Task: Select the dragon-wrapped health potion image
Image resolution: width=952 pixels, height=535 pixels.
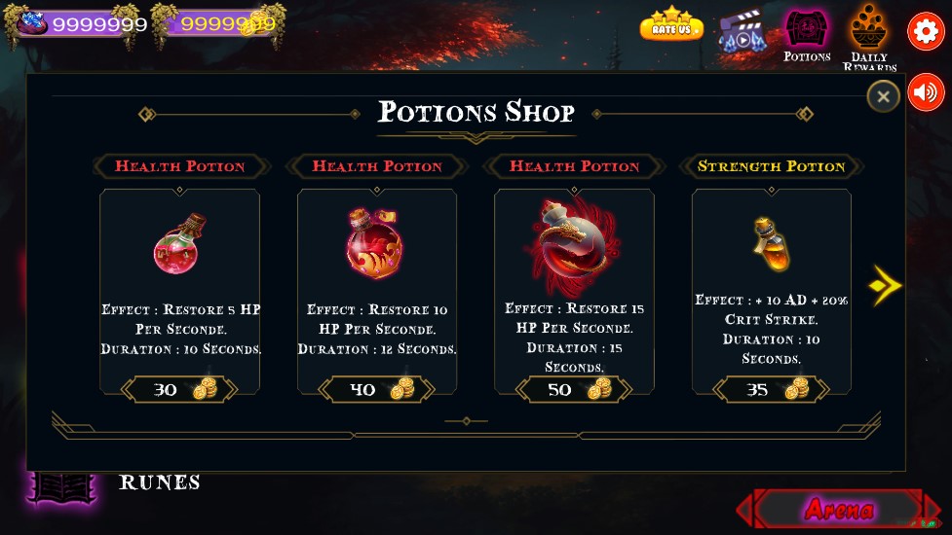Action: pyautogui.click(x=574, y=247)
